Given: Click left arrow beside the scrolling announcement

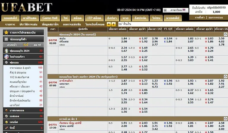Looking at the screenshot, I should pyautogui.click(x=109, y=24).
